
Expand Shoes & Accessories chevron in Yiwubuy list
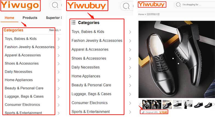pos(130,59)
